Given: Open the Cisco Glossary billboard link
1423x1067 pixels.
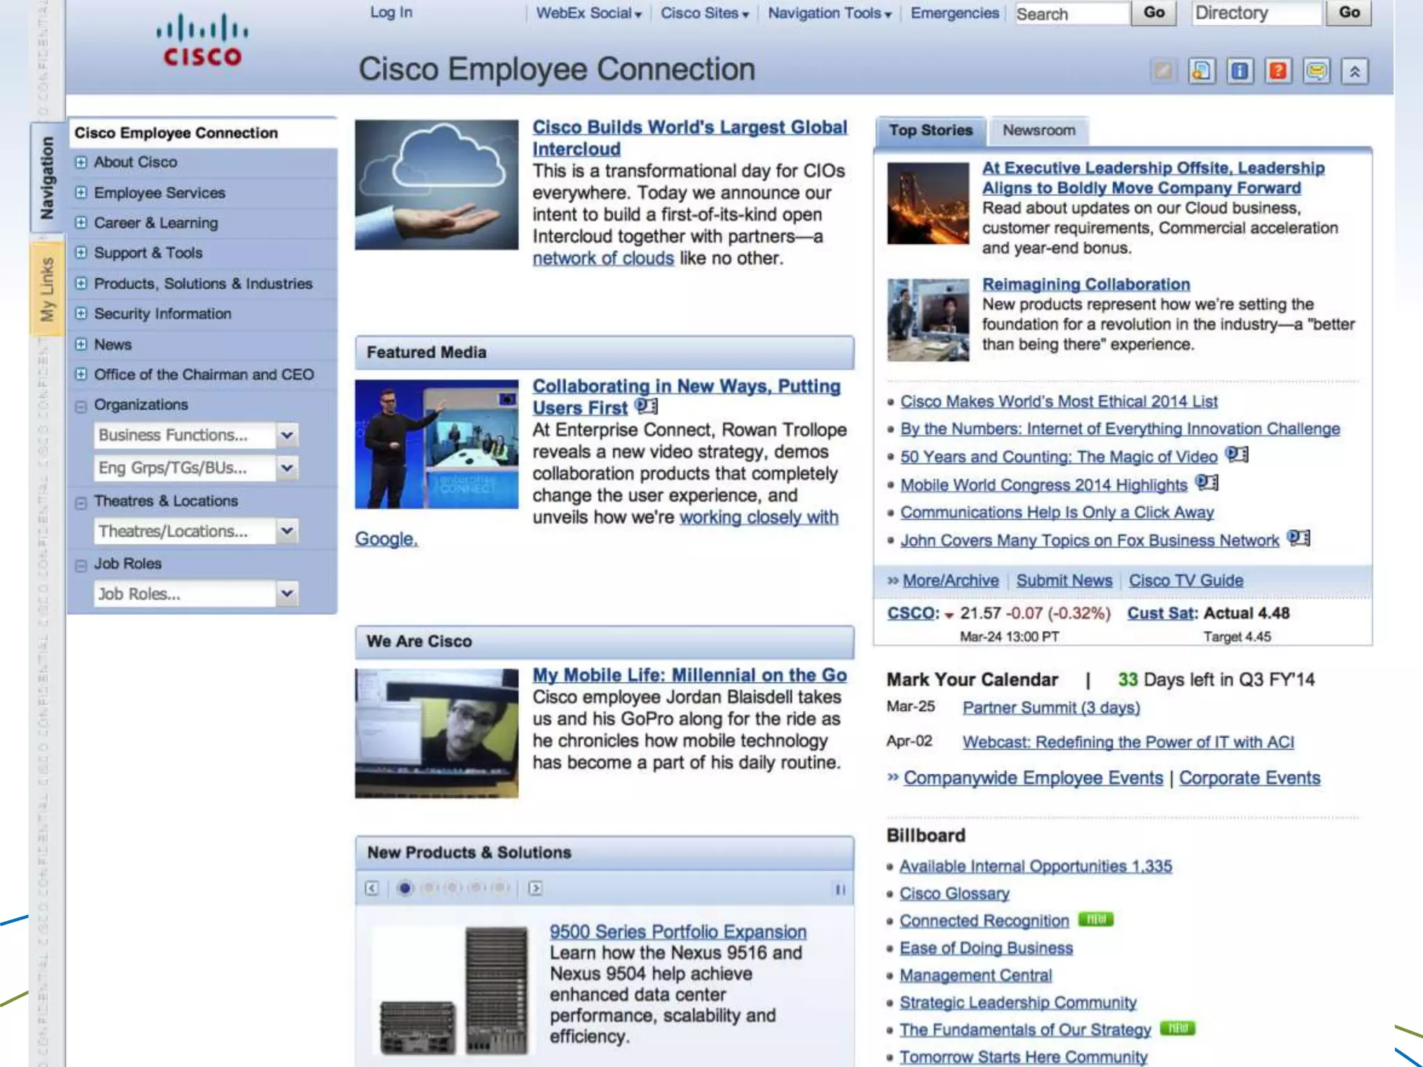Looking at the screenshot, I should 954,893.
